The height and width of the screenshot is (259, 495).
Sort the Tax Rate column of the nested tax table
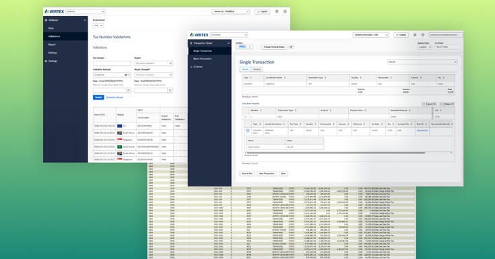(x=382, y=124)
